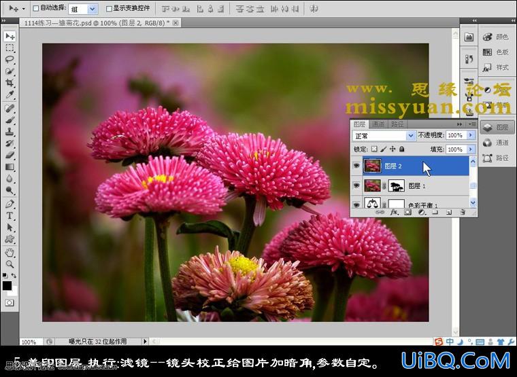Select the Brush tool
This screenshot has width=517, height=377.
pyautogui.click(x=10, y=120)
